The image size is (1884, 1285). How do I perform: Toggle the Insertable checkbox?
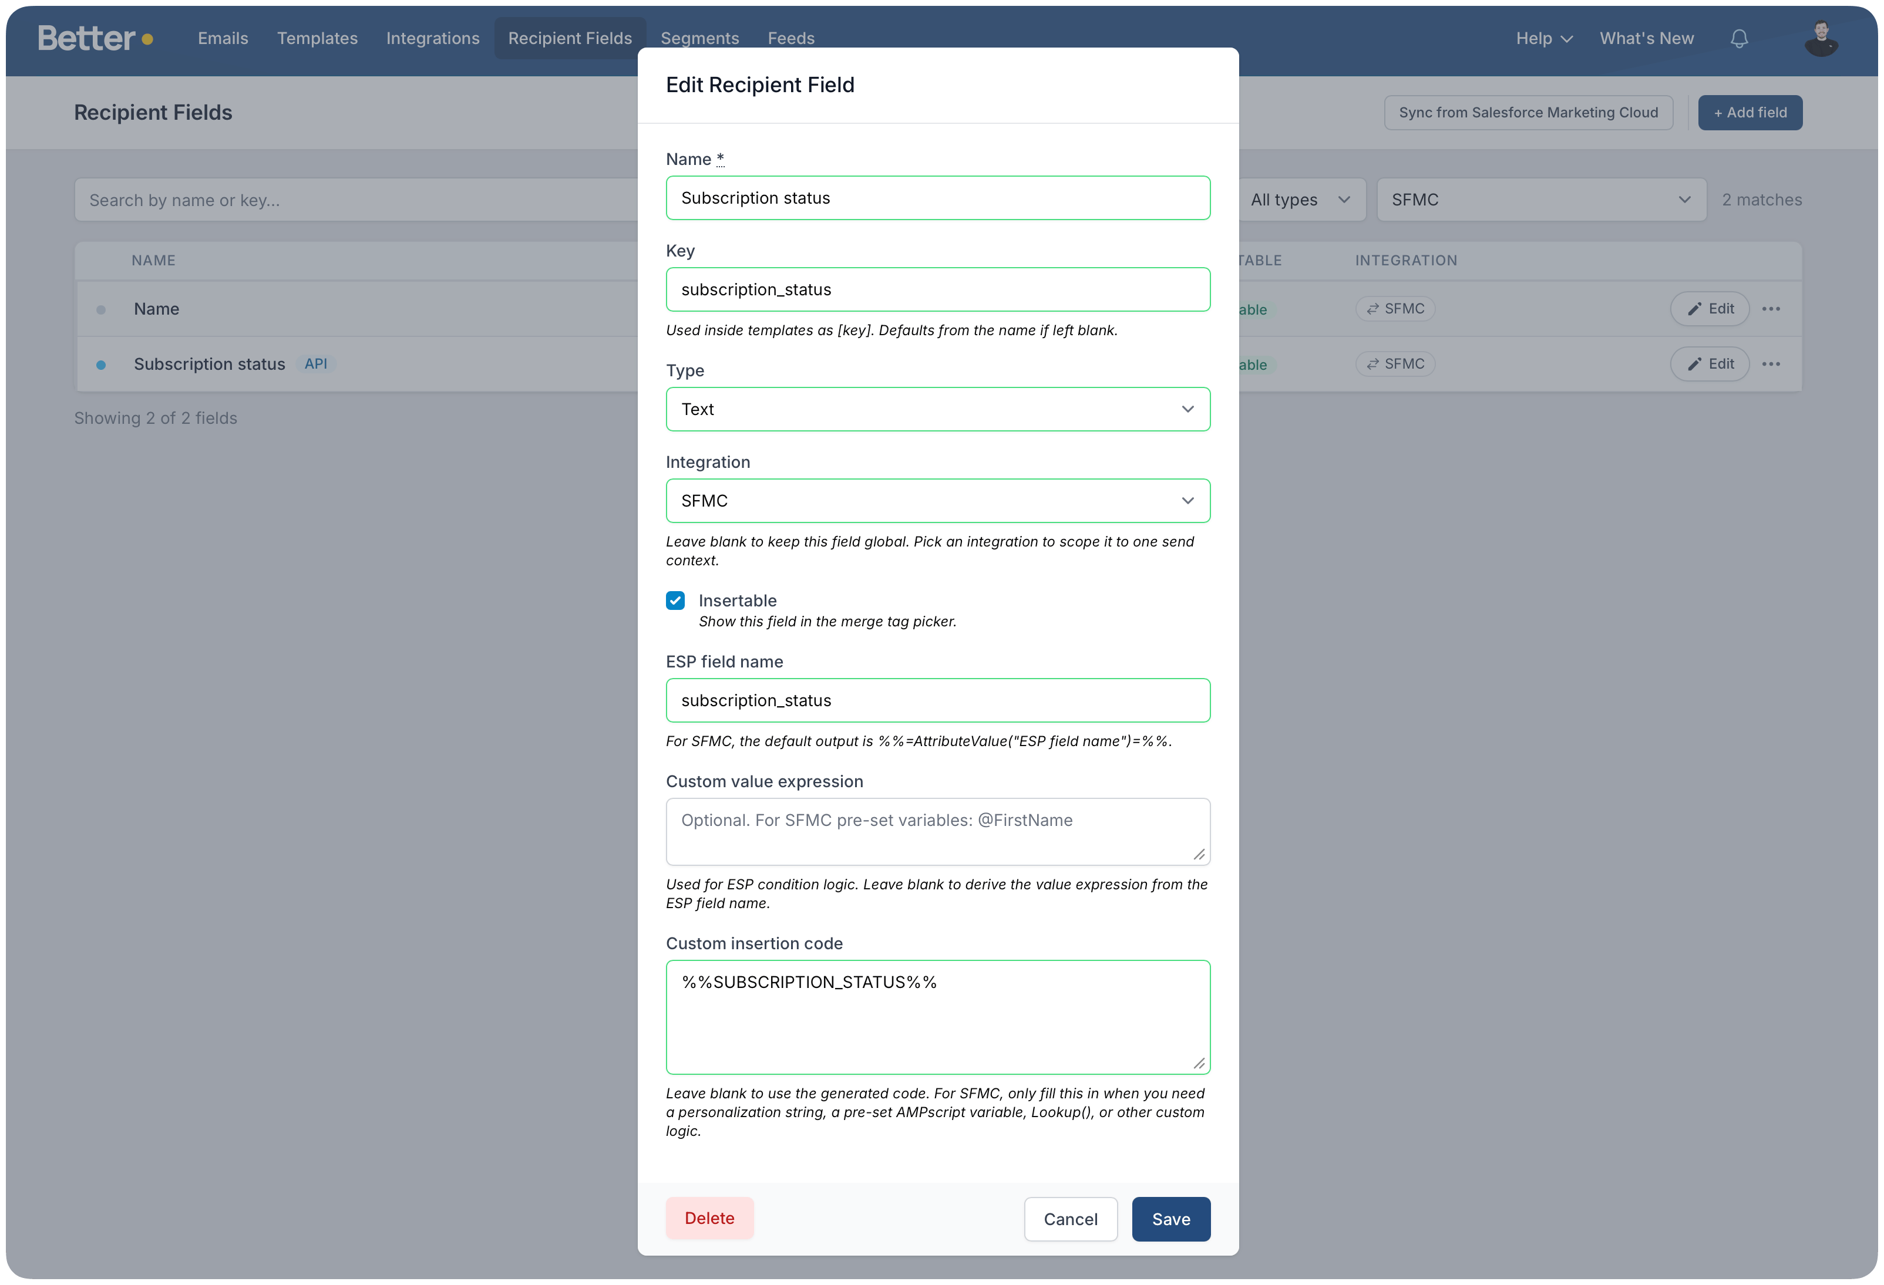675,601
